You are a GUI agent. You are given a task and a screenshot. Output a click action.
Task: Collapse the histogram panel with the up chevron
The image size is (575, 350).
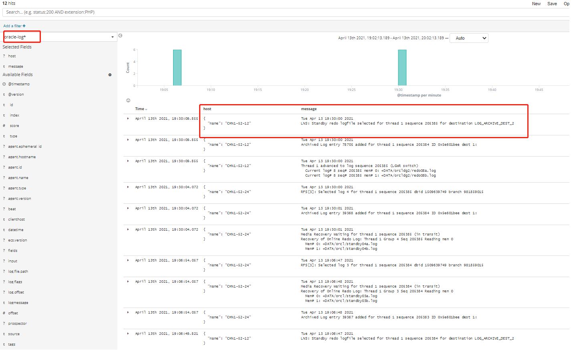tap(128, 100)
